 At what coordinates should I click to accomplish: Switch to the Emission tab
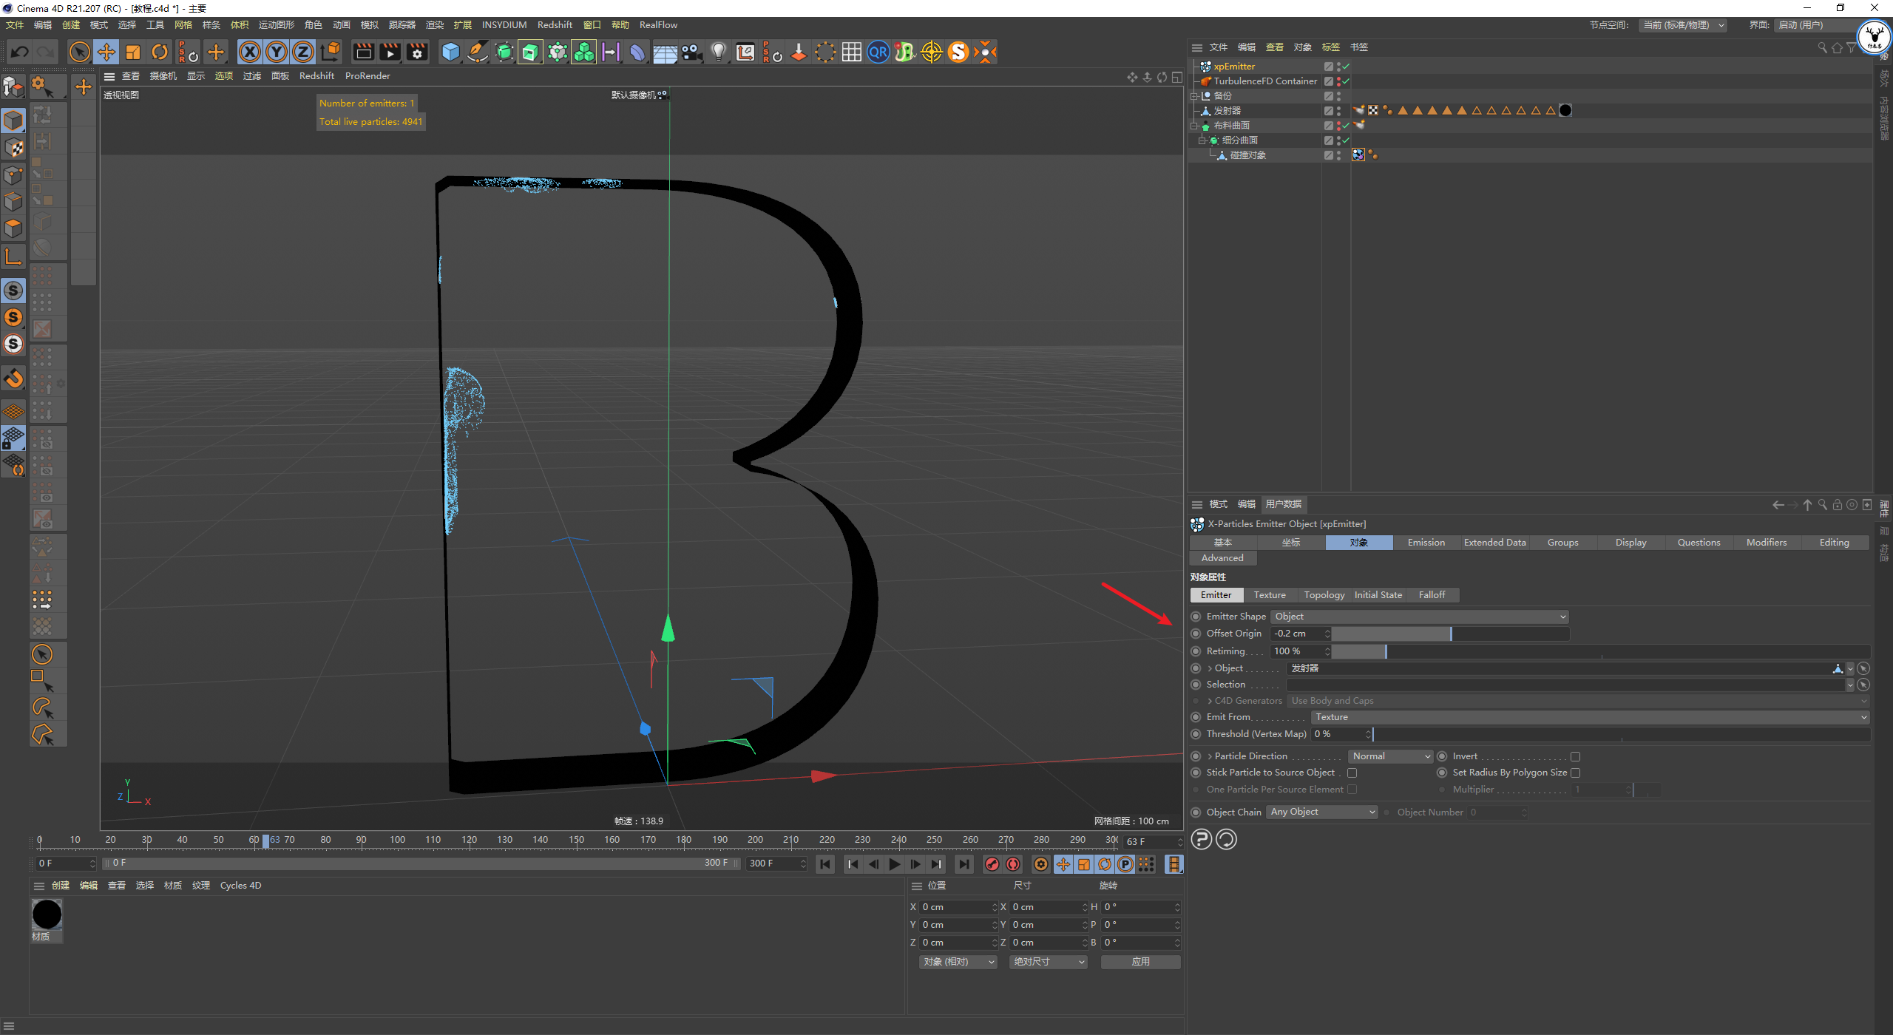coord(1426,543)
